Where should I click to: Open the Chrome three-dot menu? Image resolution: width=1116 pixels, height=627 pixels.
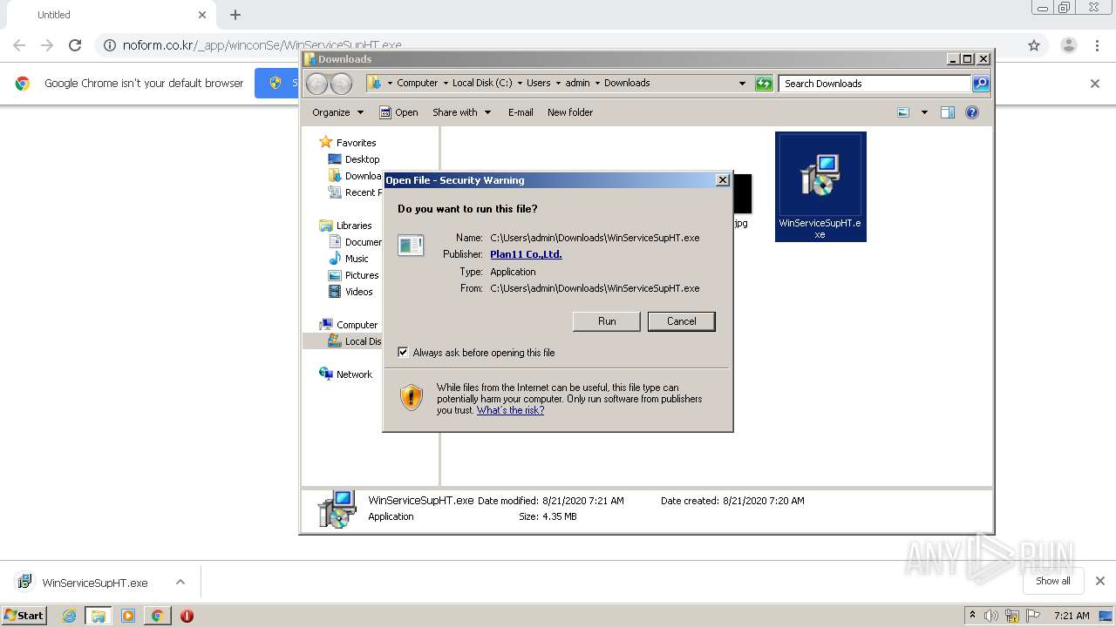coord(1097,45)
